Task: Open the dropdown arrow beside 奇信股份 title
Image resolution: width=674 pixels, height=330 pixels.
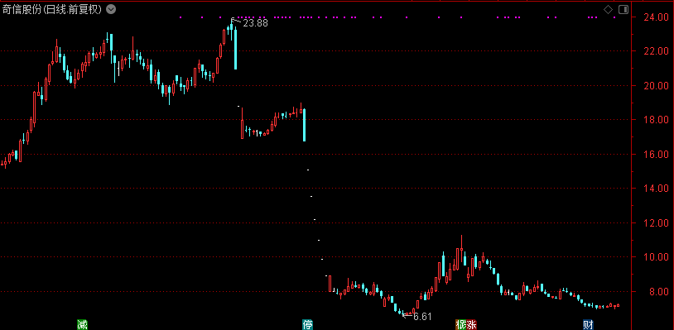Action: 111,9
